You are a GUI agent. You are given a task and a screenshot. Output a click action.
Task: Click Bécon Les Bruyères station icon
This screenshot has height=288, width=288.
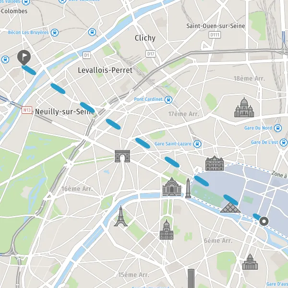[x=55, y=33]
